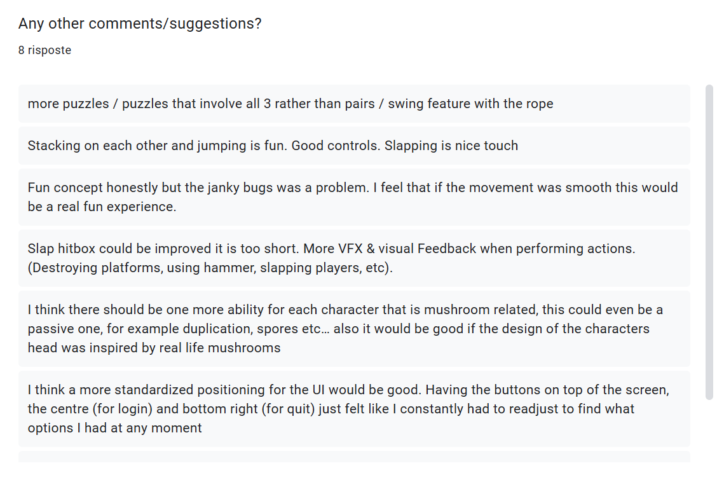Viewport: 717px width, 482px height.
Task: Click the words 'Good controls.' in second response
Action: coord(336,146)
